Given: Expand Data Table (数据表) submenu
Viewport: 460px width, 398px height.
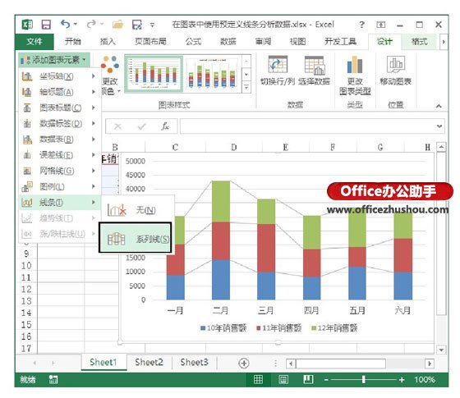Looking at the screenshot, I should click(x=59, y=140).
